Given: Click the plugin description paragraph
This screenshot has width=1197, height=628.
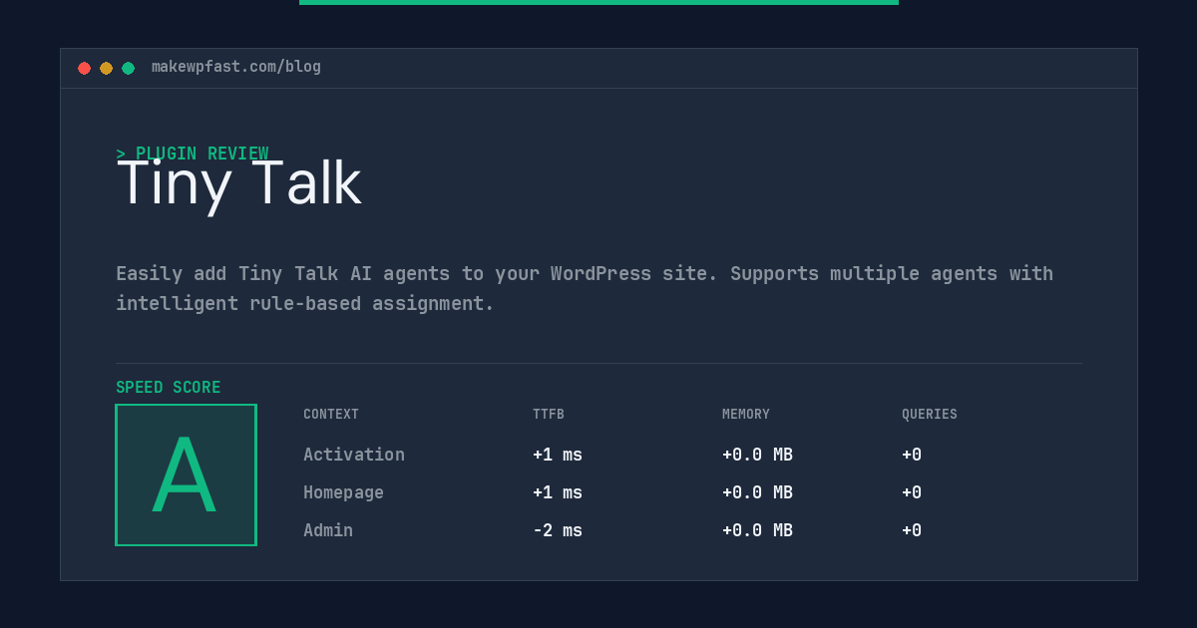Looking at the screenshot, I should pos(585,288).
